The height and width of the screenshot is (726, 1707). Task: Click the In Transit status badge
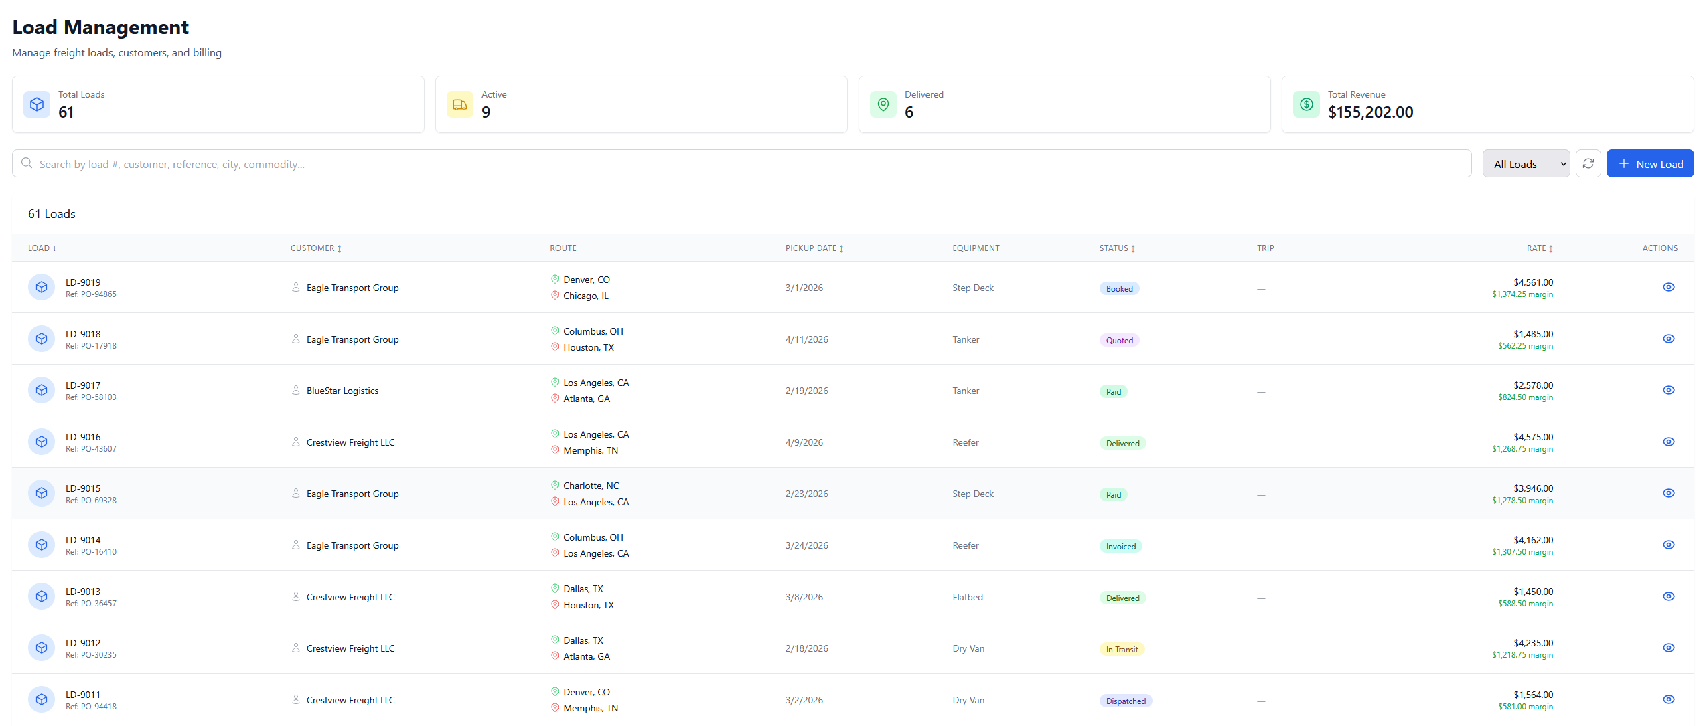tap(1122, 650)
